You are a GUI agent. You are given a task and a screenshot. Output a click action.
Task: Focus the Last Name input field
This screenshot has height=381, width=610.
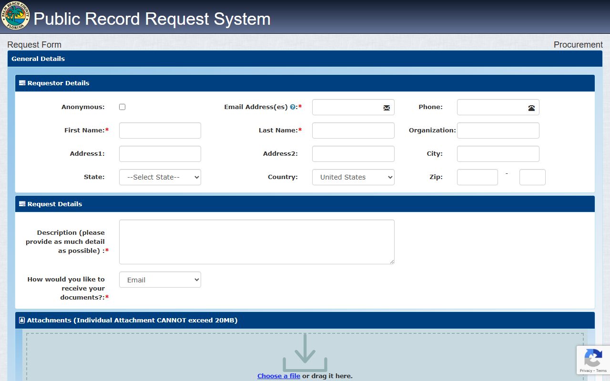tap(353, 130)
